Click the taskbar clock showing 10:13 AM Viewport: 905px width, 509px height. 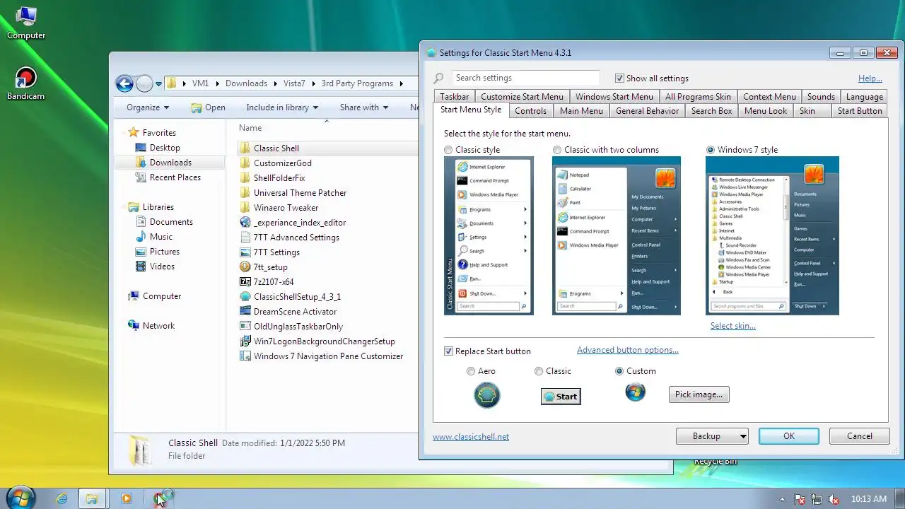click(869, 499)
